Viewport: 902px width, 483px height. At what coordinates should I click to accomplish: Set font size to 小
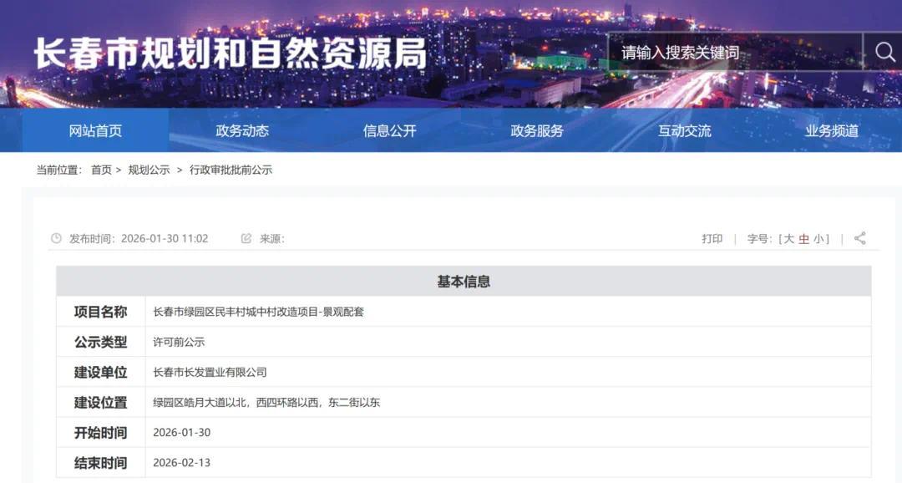(x=818, y=238)
